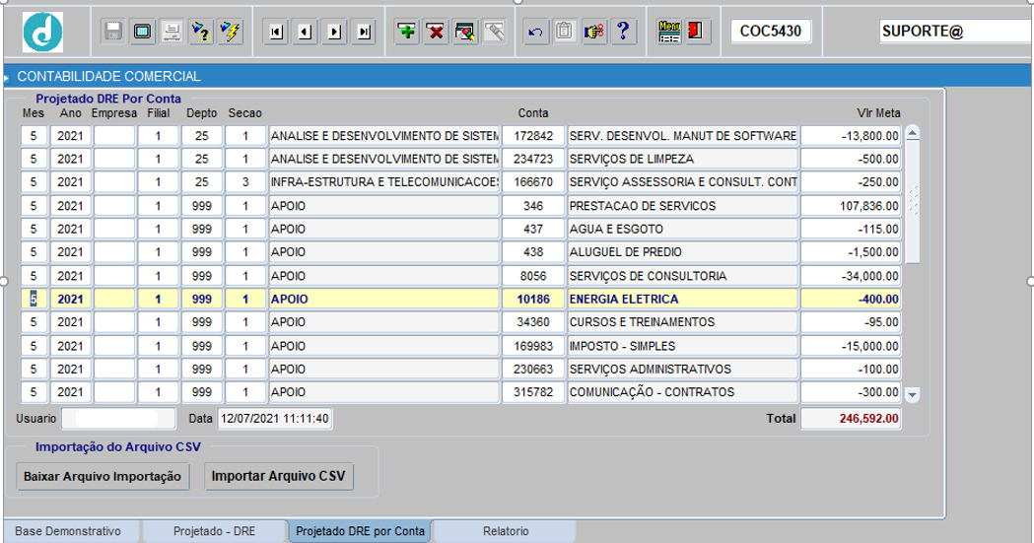Click the Total value 246,592.00
Screen dimensions: 1034x543
(851, 419)
